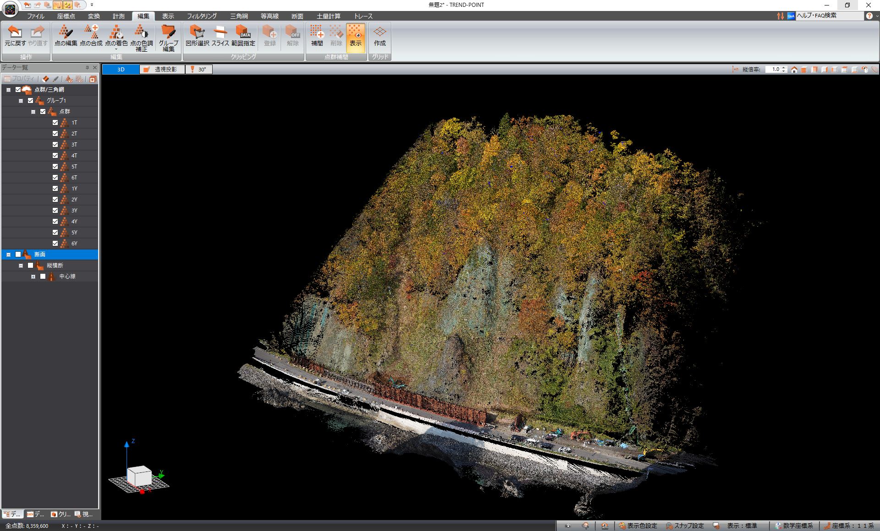Switch to the フィルタリング ribbon tab
880x531 pixels.
(x=202, y=16)
